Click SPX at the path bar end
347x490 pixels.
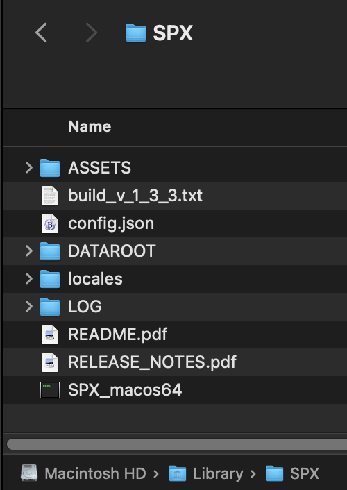(305, 473)
